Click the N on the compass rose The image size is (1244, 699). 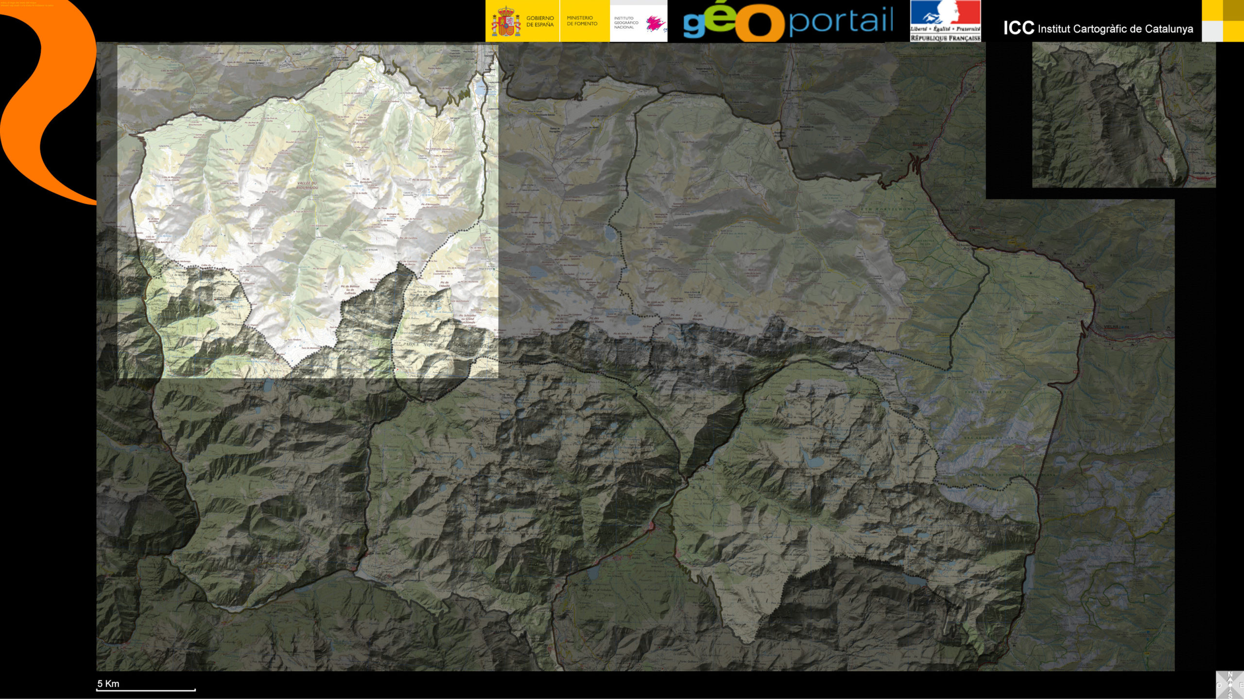point(1230,675)
